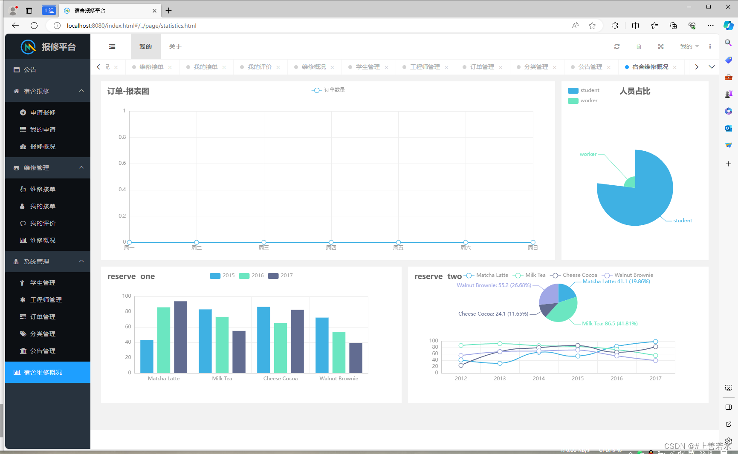Select the 我的 top menu item

coord(145,46)
